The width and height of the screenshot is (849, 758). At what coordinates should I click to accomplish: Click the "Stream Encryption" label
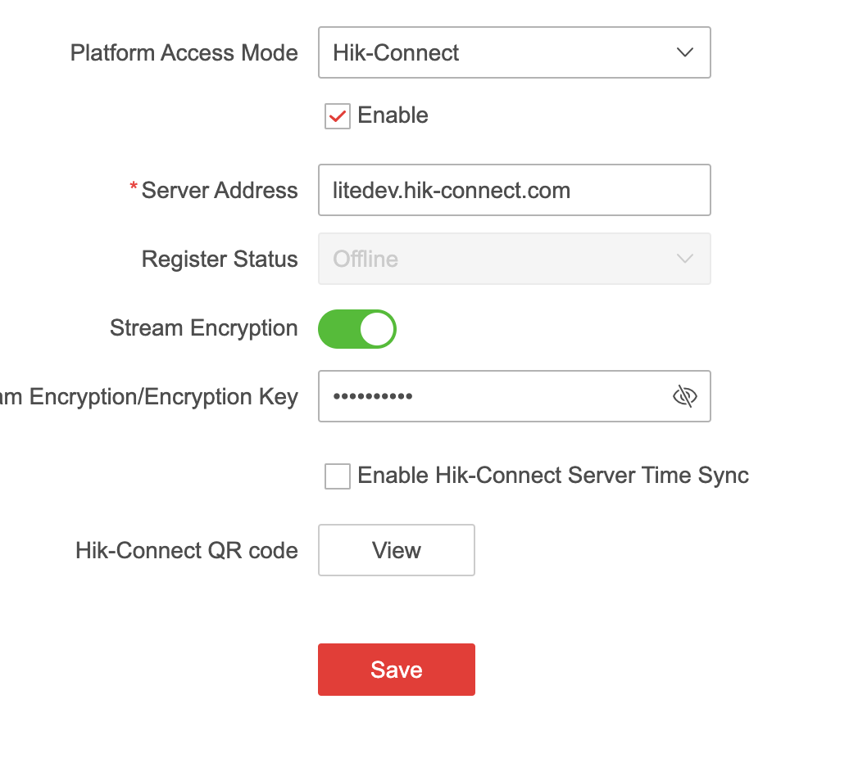203,328
